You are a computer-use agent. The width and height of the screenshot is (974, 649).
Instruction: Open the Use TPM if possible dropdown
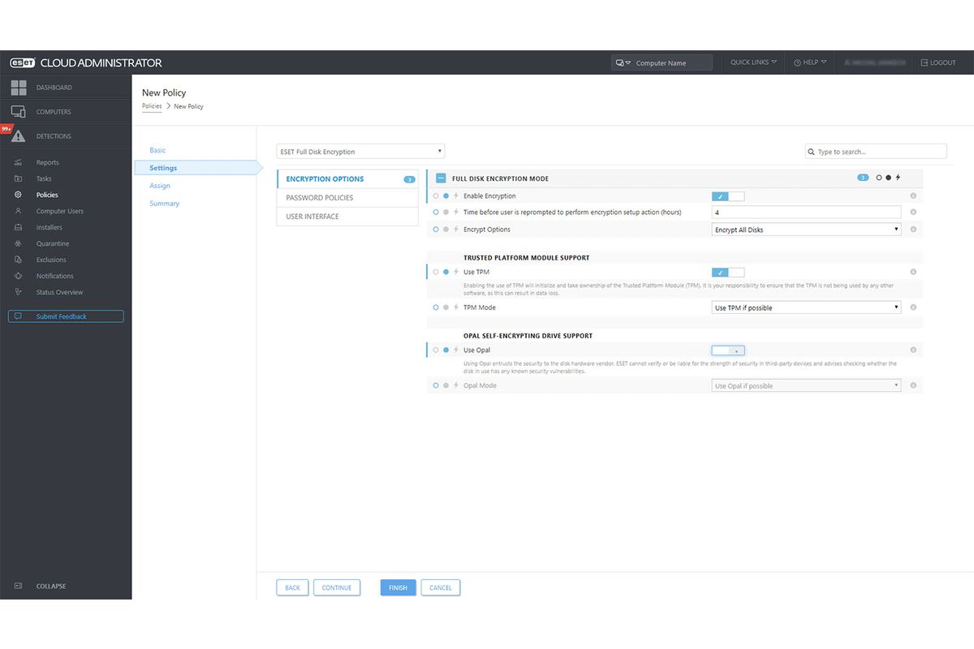[x=806, y=307]
